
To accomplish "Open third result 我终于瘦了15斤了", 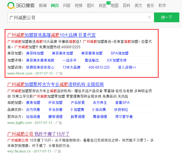I will tap(38, 134).
